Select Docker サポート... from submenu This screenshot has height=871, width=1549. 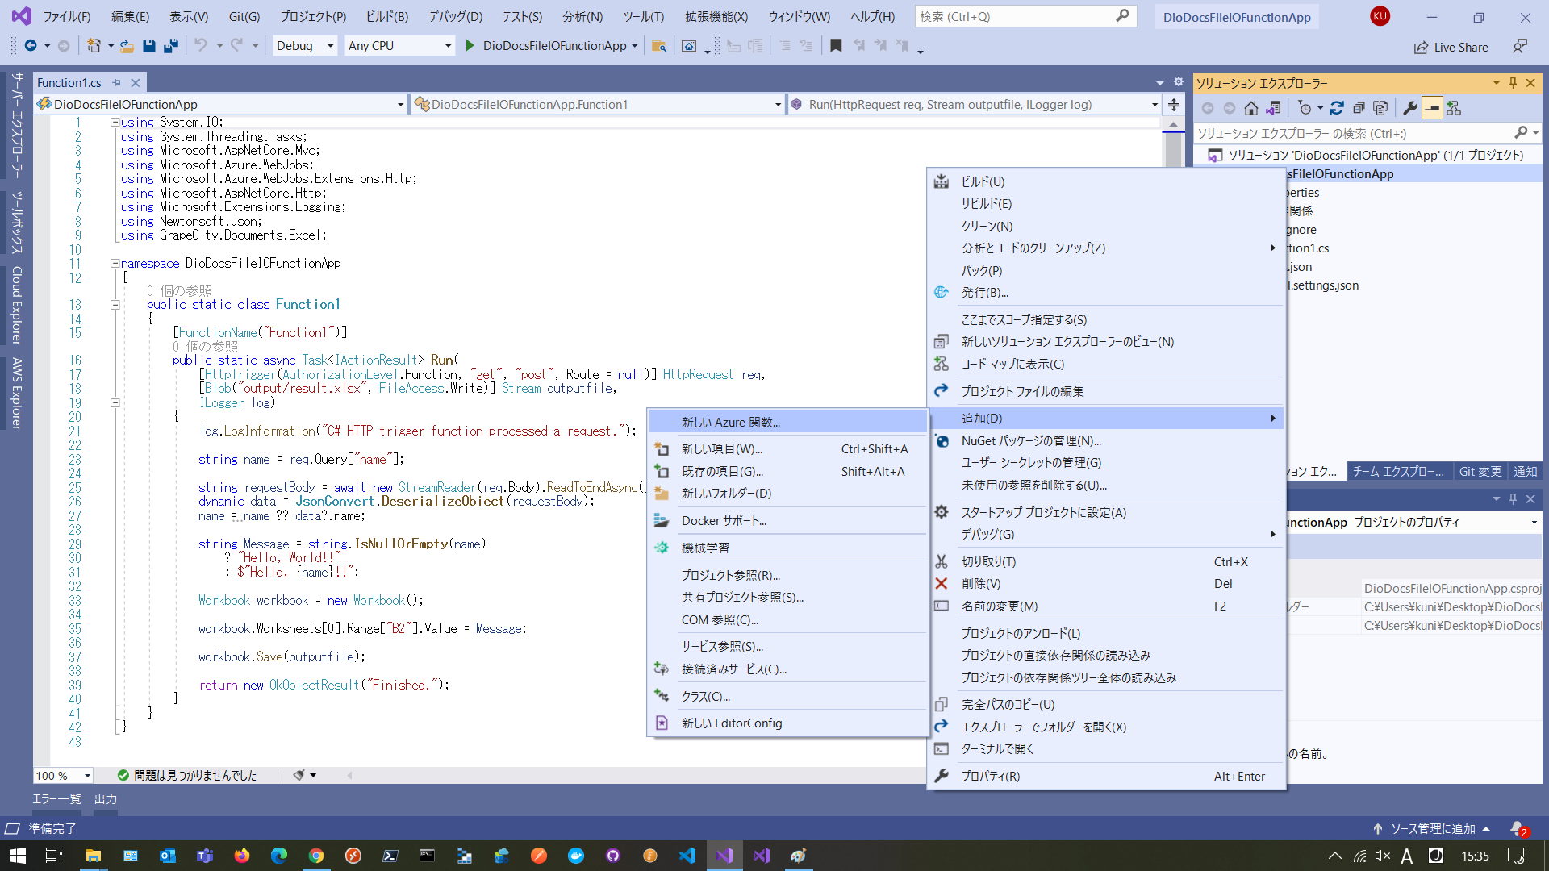[x=787, y=521]
